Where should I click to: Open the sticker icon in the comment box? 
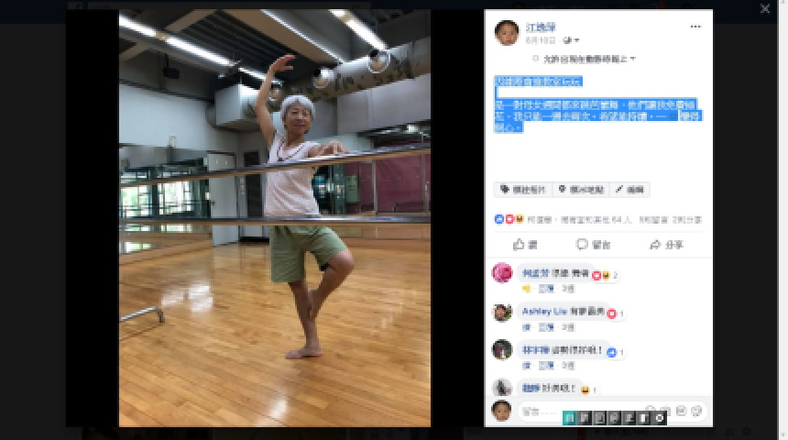click(696, 412)
